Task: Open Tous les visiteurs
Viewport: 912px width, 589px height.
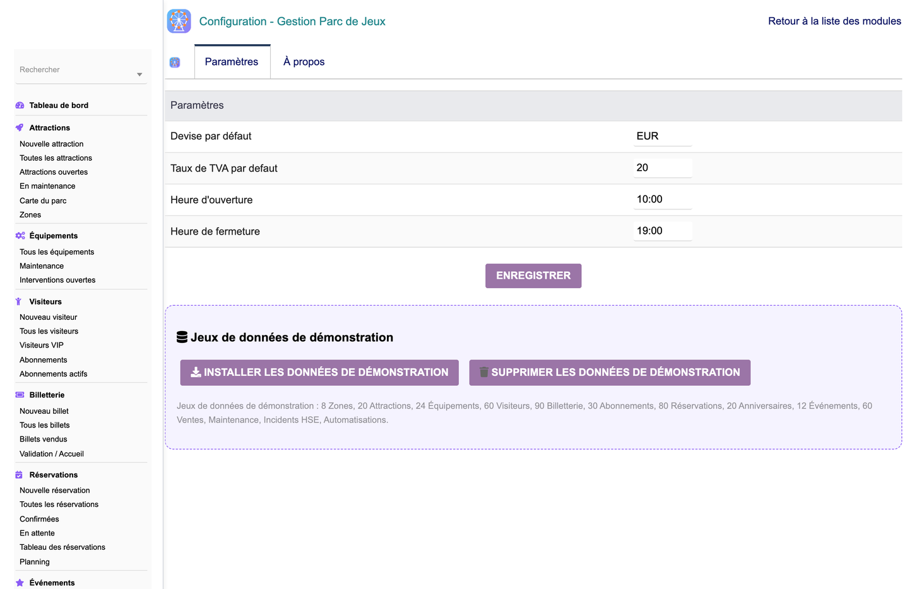Action: tap(49, 331)
